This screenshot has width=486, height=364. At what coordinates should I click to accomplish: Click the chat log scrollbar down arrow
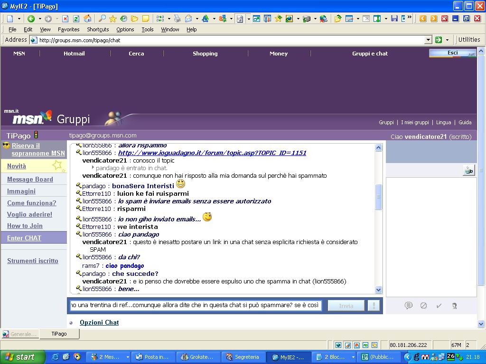378,290
